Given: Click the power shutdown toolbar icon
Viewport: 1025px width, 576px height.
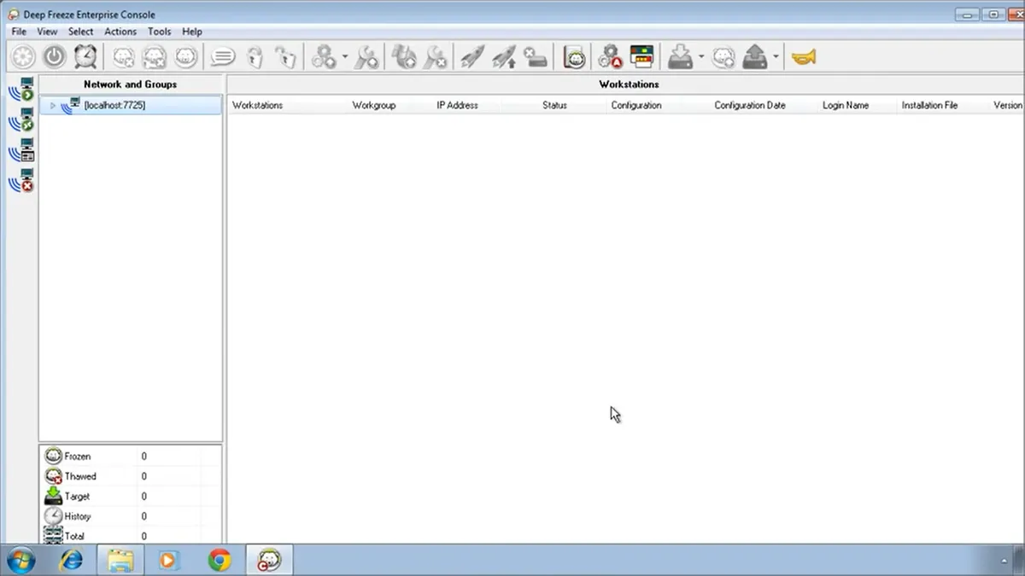Looking at the screenshot, I should [55, 57].
